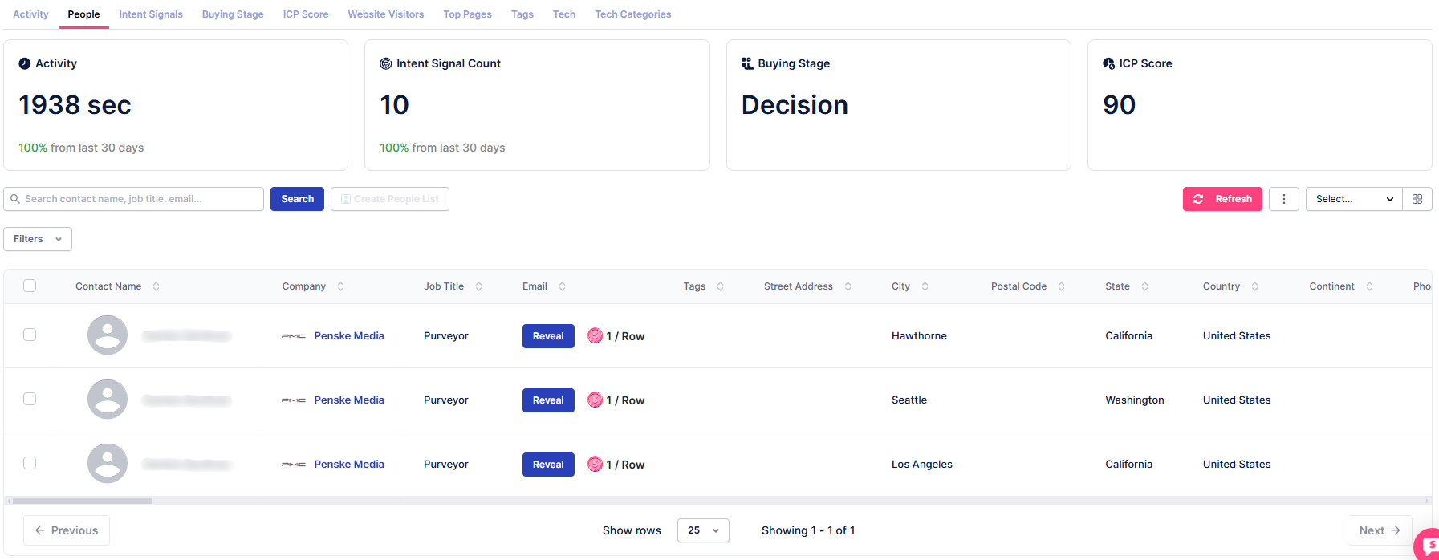The image size is (1439, 560).
Task: Click the sort arrows on Company column
Action: (341, 286)
